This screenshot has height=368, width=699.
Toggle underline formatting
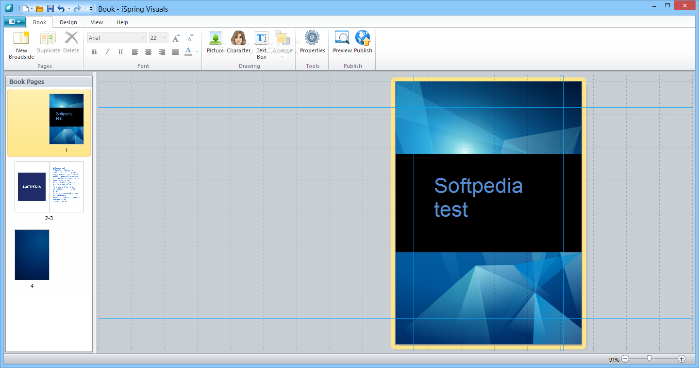point(120,52)
